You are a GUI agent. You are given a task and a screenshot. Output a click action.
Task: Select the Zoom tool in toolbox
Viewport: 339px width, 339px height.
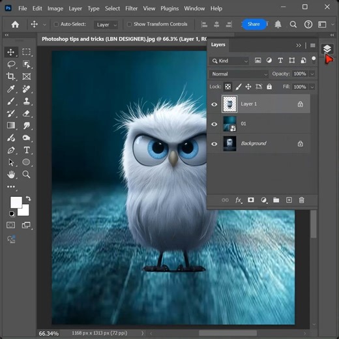26,175
